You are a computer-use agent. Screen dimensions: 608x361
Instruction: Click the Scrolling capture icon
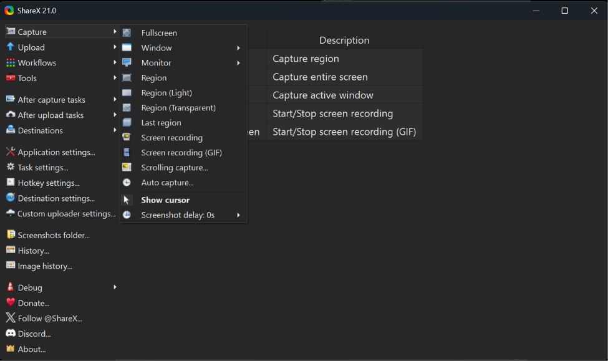[x=127, y=168]
